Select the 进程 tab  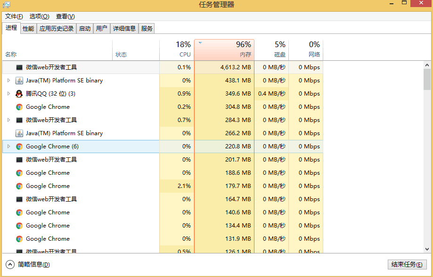coord(11,28)
